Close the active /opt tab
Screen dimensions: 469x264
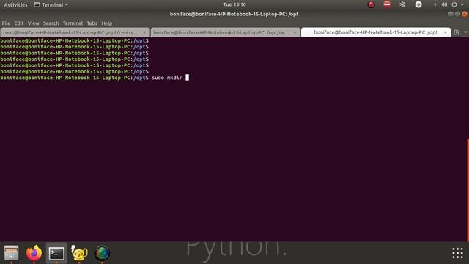446,32
